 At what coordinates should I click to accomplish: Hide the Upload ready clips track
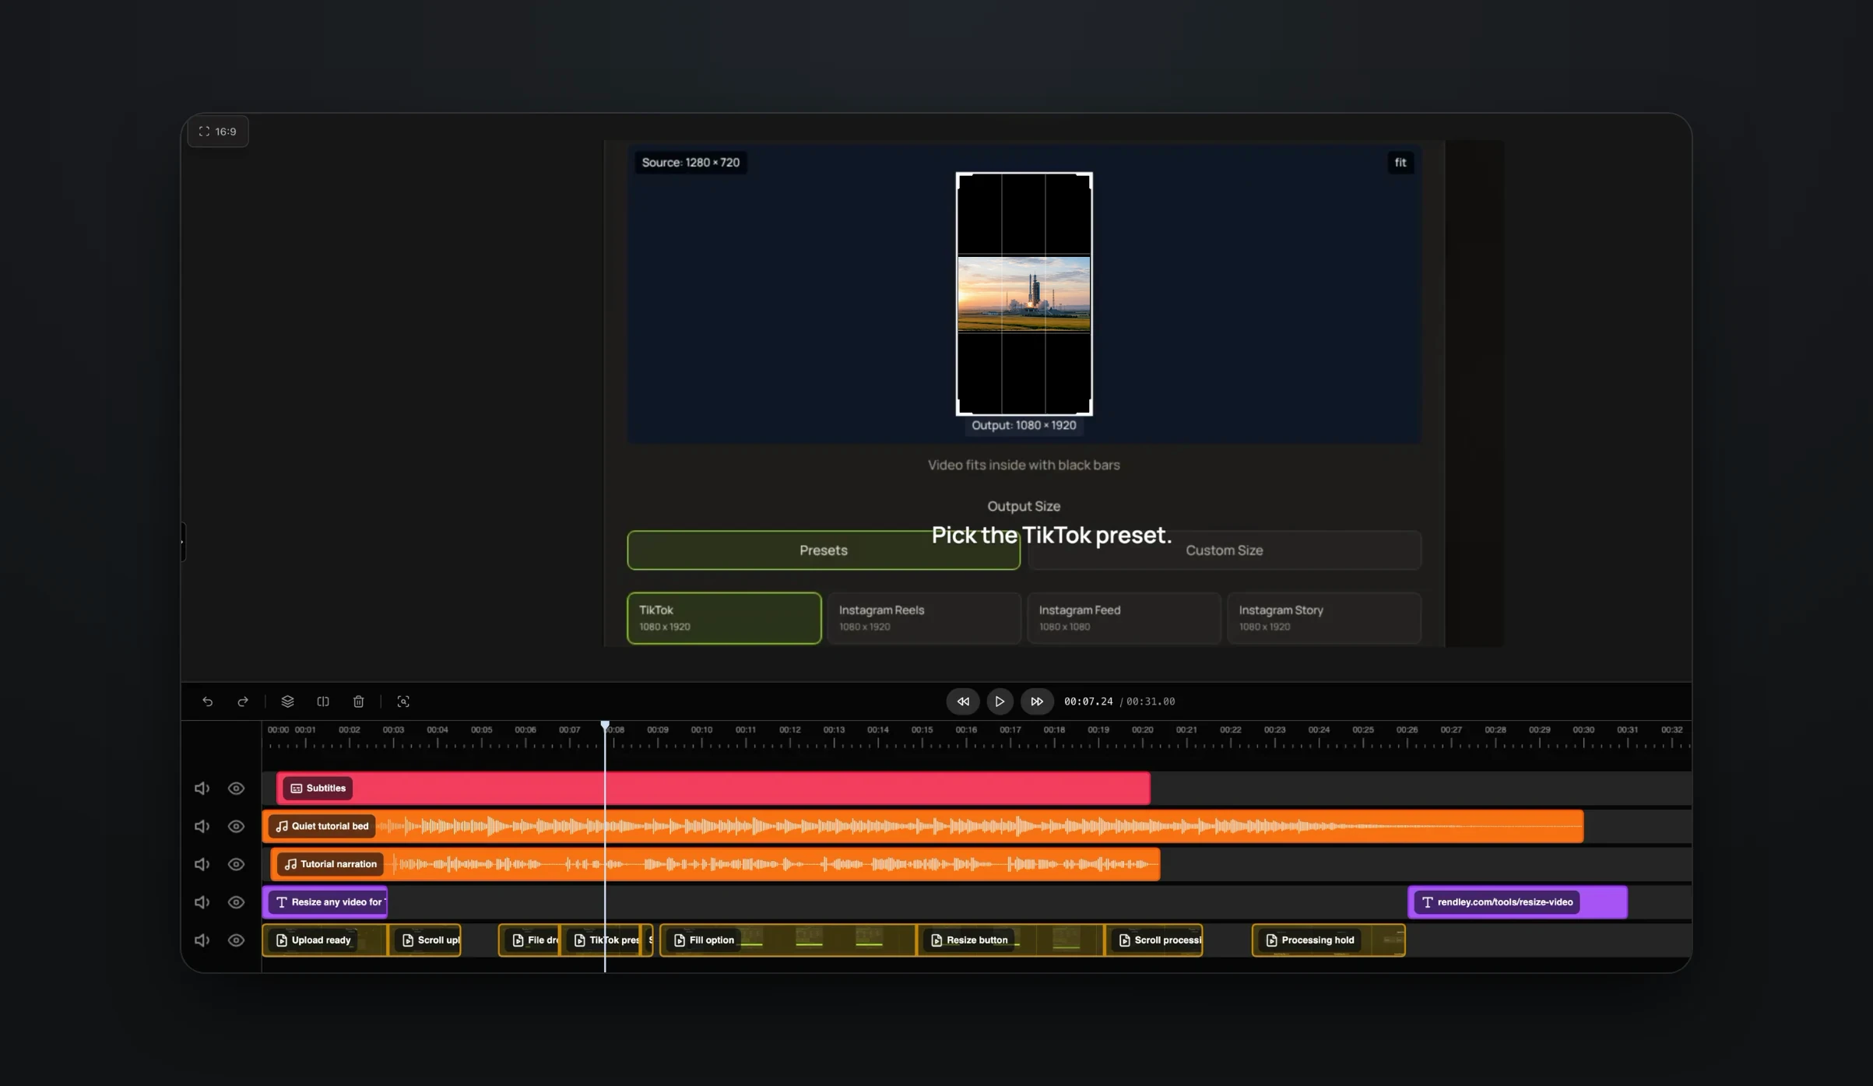236,940
